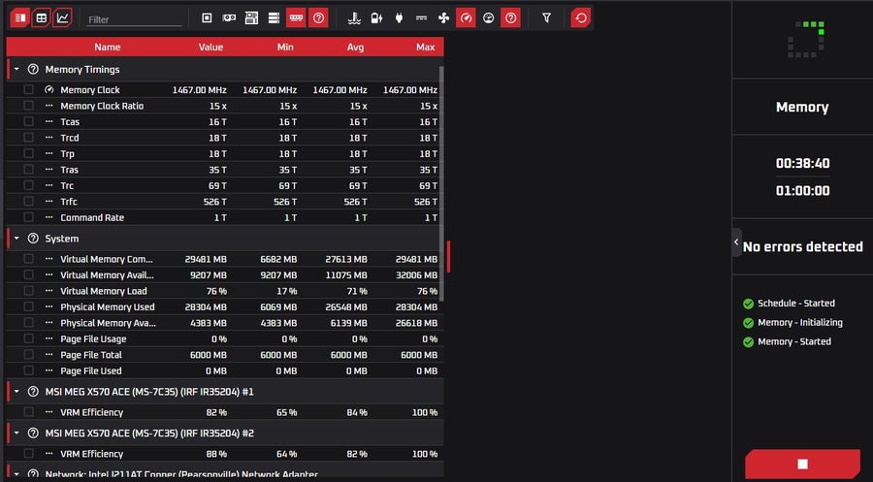Tick the Physical Memory Used checkbox
Image resolution: width=873 pixels, height=482 pixels.
pyautogui.click(x=28, y=306)
